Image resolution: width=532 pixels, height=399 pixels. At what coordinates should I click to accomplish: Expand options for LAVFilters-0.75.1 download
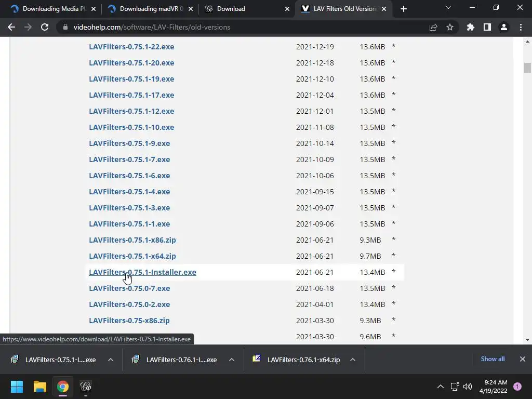coord(111,360)
